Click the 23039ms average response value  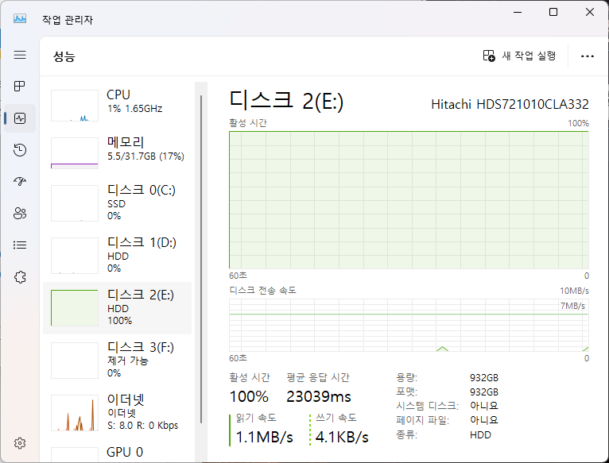319,396
